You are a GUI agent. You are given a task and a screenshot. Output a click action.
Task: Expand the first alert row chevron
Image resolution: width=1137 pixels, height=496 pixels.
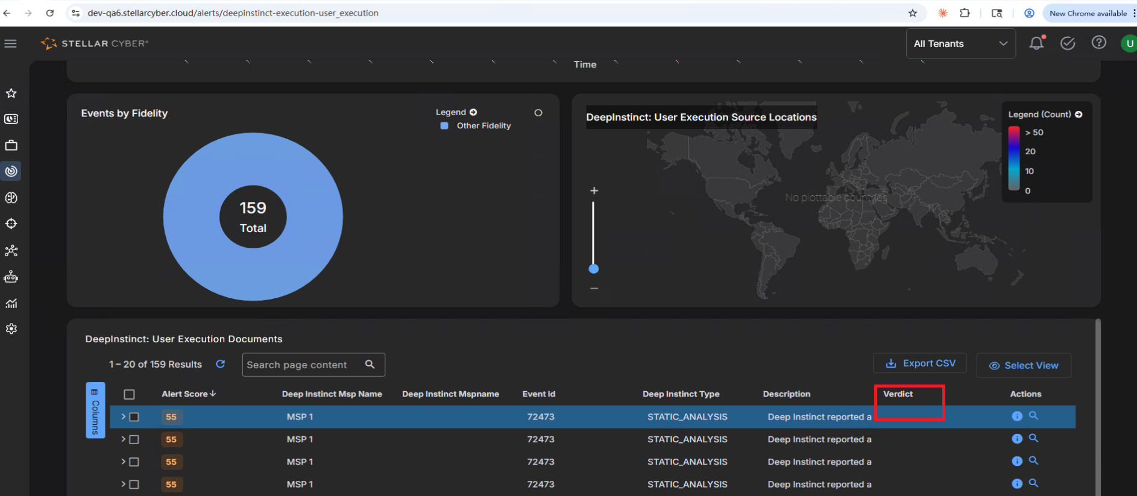click(x=123, y=416)
